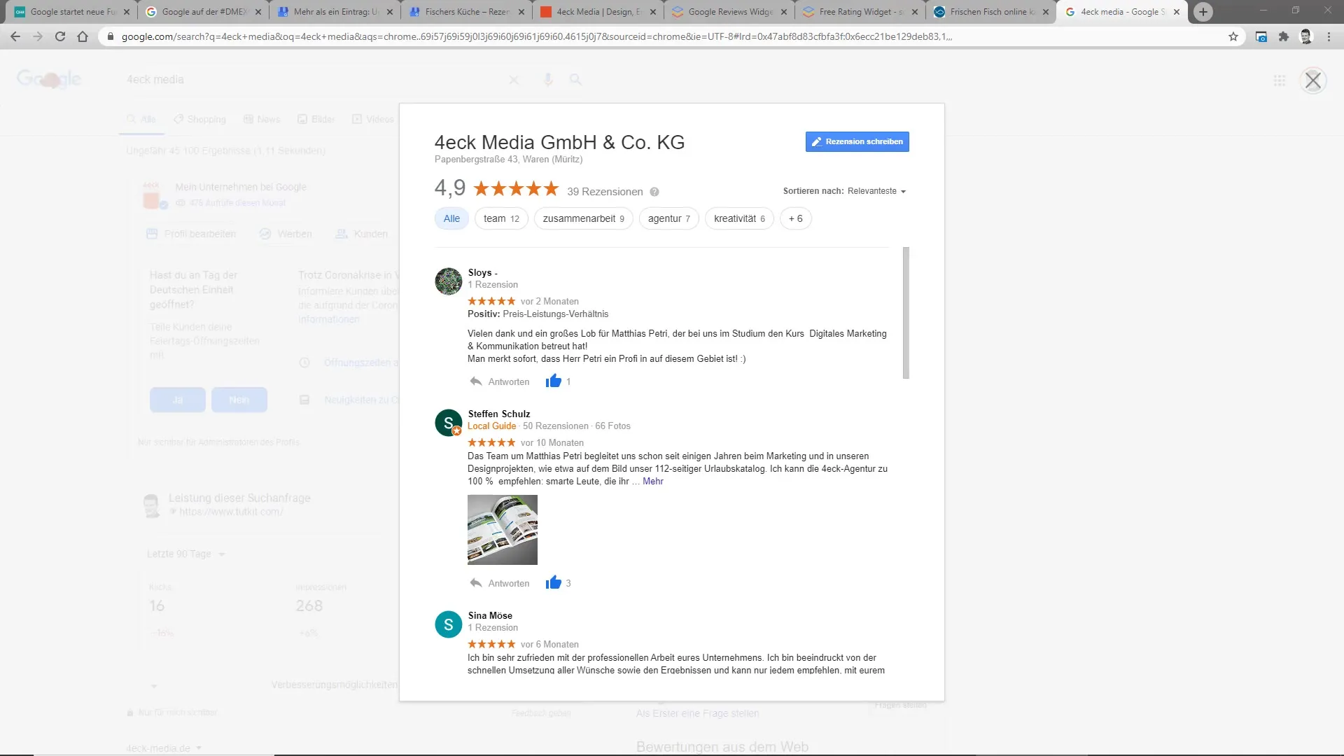Open Steffen Schulz profile avatar
The width and height of the screenshot is (1344, 756).
pyautogui.click(x=448, y=423)
